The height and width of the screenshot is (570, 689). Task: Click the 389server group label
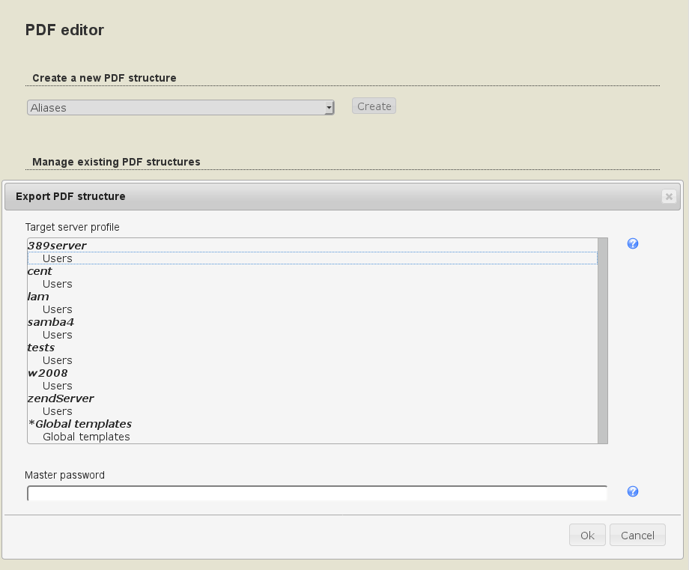click(57, 246)
